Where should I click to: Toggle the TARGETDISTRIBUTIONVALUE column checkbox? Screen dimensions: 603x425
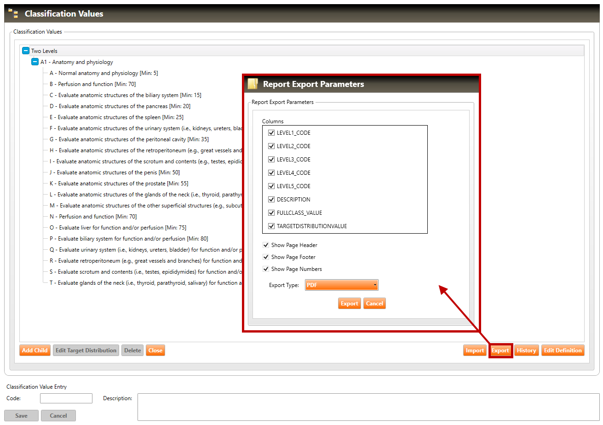tap(271, 226)
